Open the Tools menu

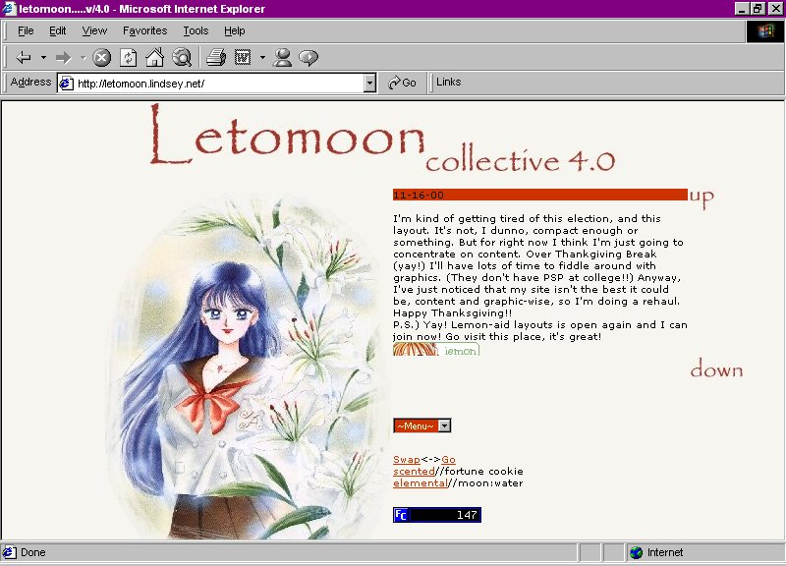(x=196, y=31)
